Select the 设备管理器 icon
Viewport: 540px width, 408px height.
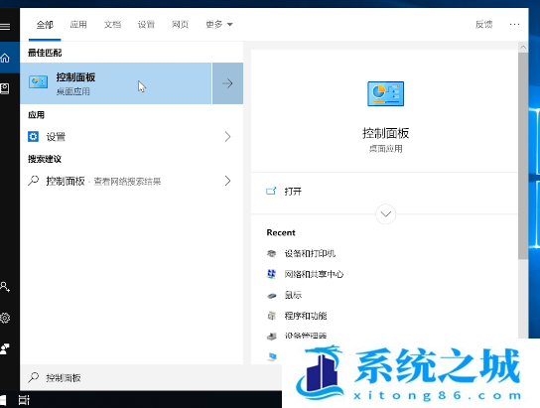coord(271,337)
